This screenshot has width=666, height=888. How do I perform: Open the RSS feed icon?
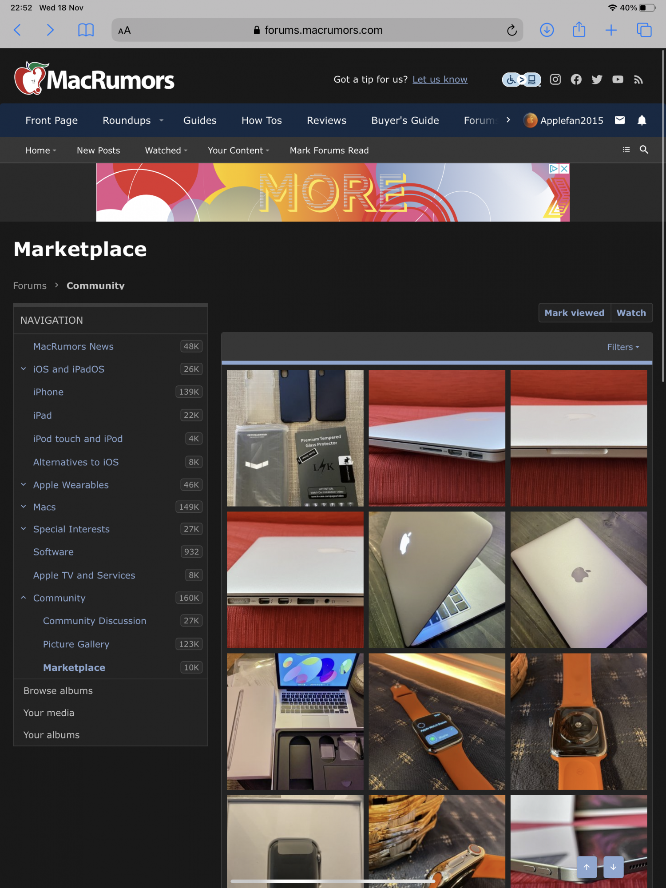click(x=638, y=79)
